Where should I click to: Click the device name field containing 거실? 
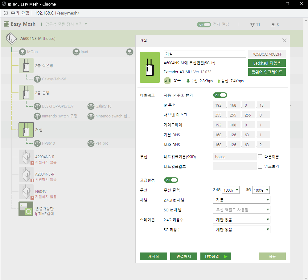click(205, 54)
